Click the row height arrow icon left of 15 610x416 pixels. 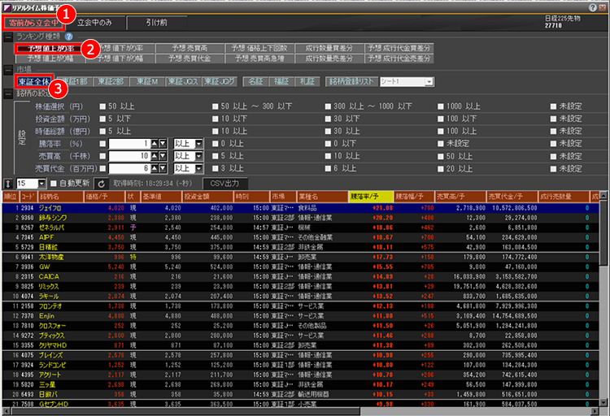click(7, 184)
